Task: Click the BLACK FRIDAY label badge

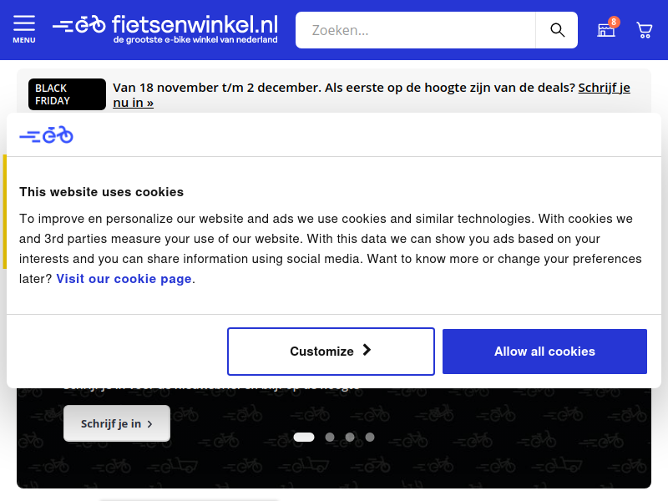Action: 67,94
